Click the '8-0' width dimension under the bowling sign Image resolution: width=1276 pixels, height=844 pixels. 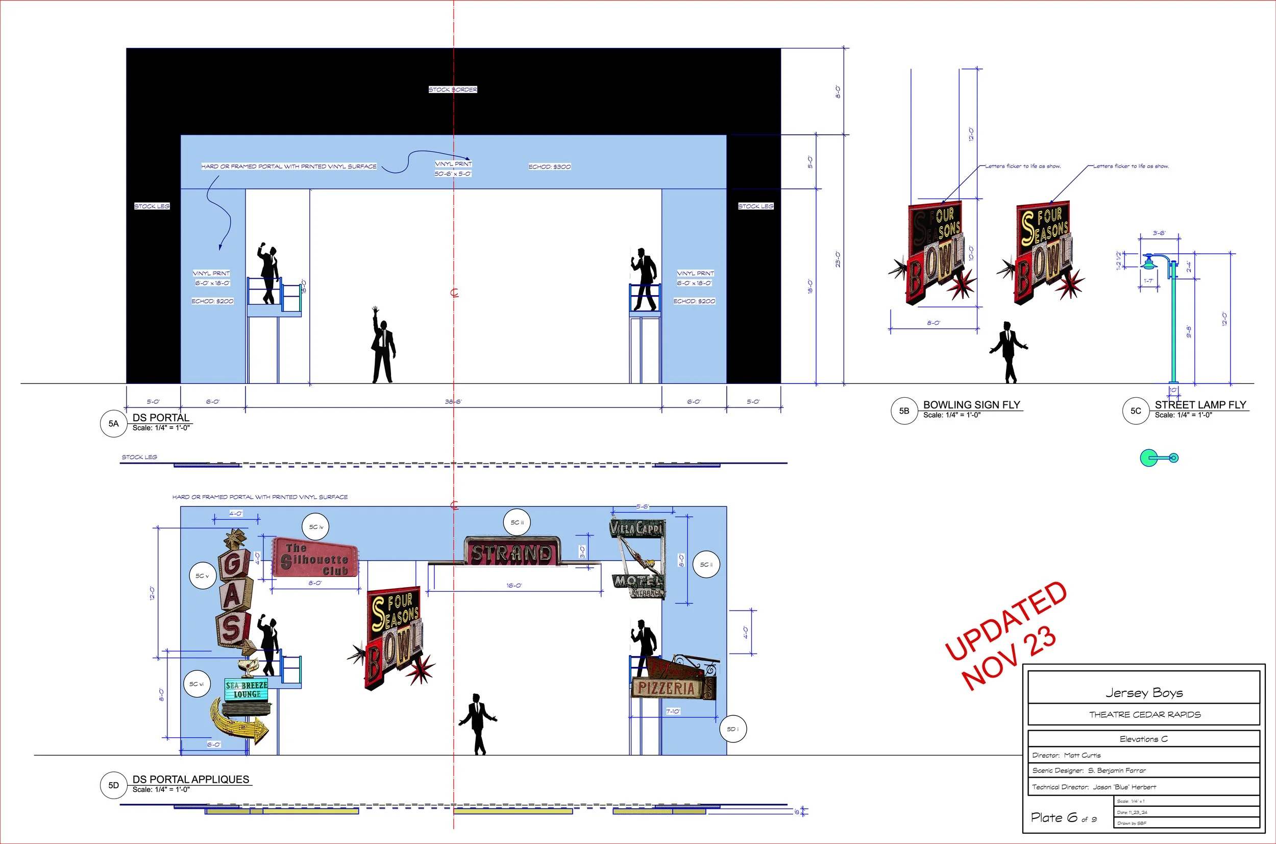934,323
